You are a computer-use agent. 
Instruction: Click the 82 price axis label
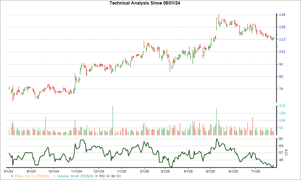tap(281, 76)
